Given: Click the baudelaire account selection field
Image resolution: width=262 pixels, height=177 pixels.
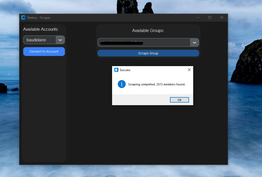Looking at the screenshot, I should [x=40, y=40].
